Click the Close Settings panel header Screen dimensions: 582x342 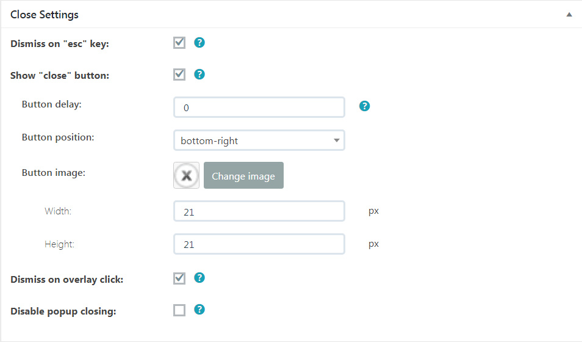coord(292,15)
